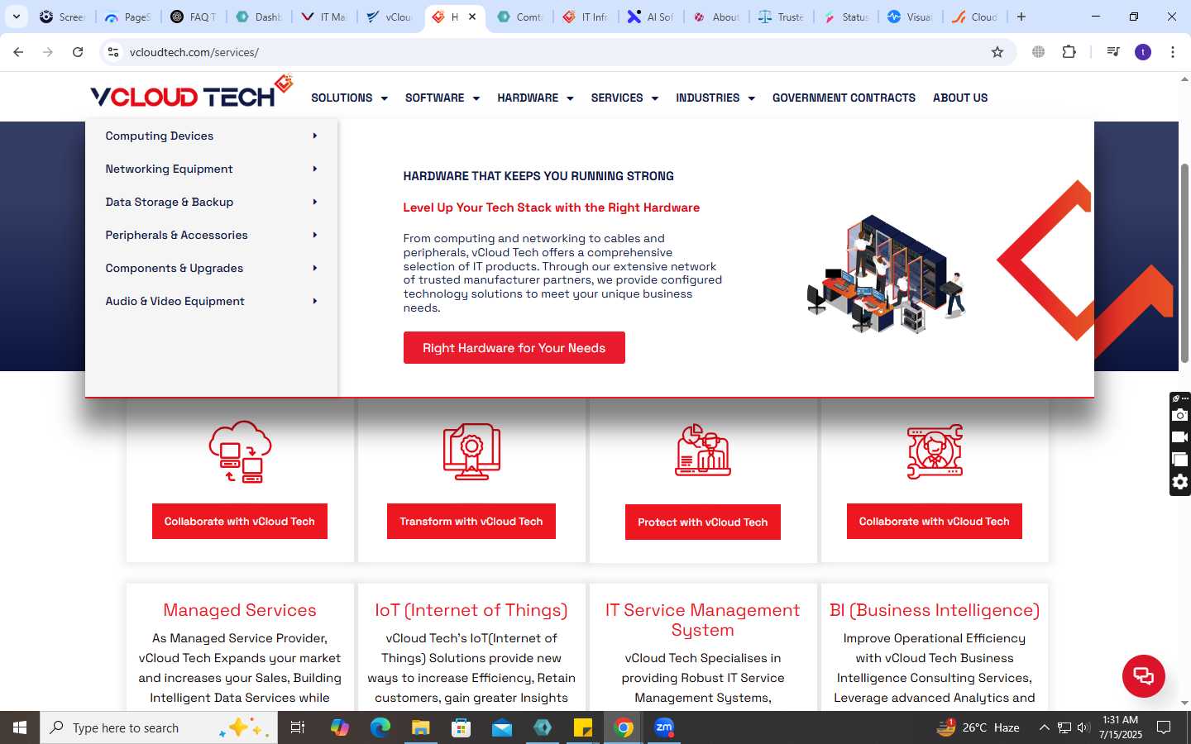The image size is (1191, 744).
Task: Show hidden system tray icons chevron
Action: click(1044, 727)
